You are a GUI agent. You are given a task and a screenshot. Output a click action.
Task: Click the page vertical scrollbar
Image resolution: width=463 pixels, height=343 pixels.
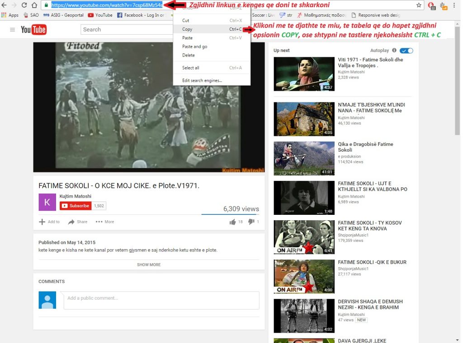tap(458, 80)
